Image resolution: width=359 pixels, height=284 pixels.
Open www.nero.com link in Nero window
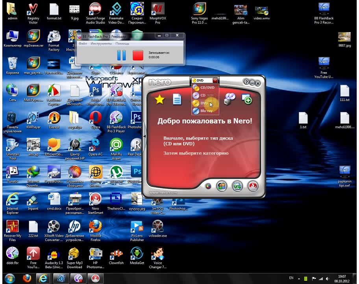(x=163, y=193)
